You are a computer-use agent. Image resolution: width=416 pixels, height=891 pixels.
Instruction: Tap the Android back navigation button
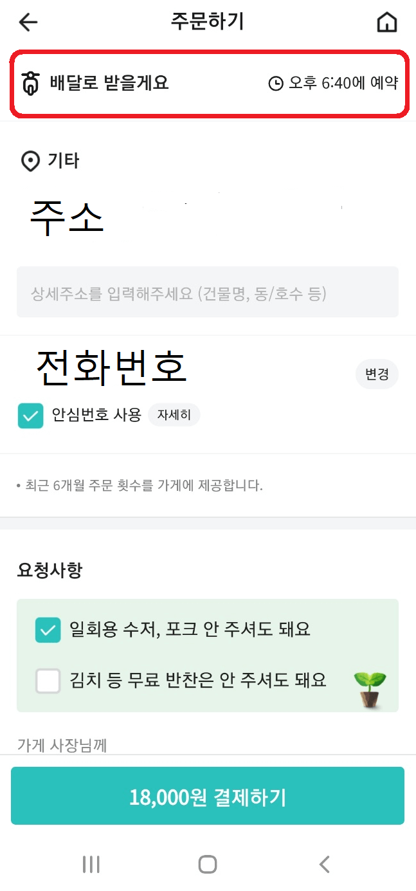click(x=324, y=864)
